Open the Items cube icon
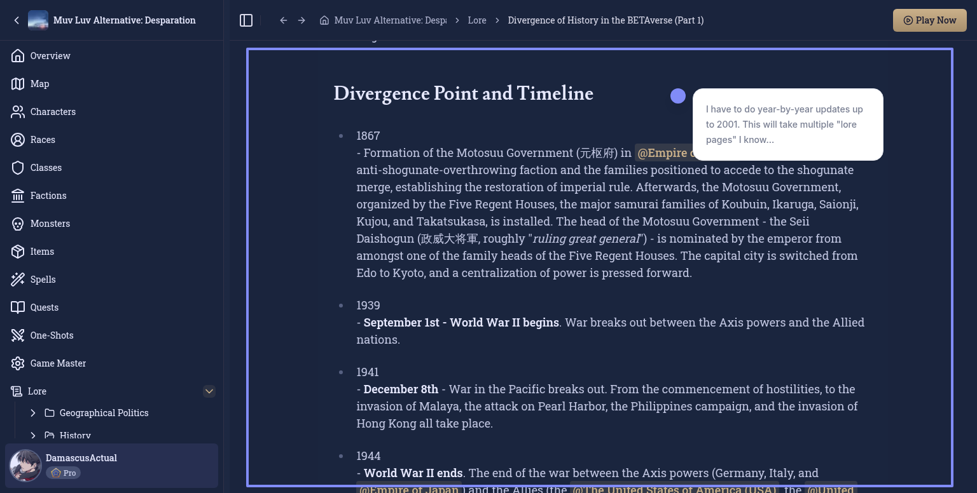977x493 pixels. point(18,252)
